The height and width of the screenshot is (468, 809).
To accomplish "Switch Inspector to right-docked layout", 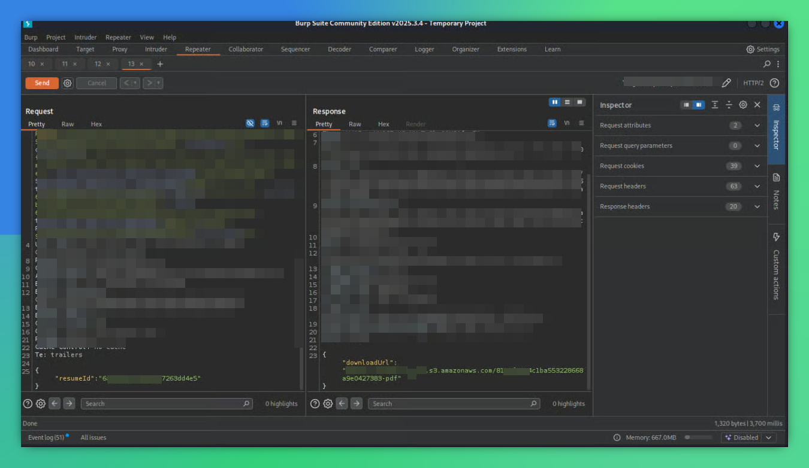I will (x=698, y=105).
